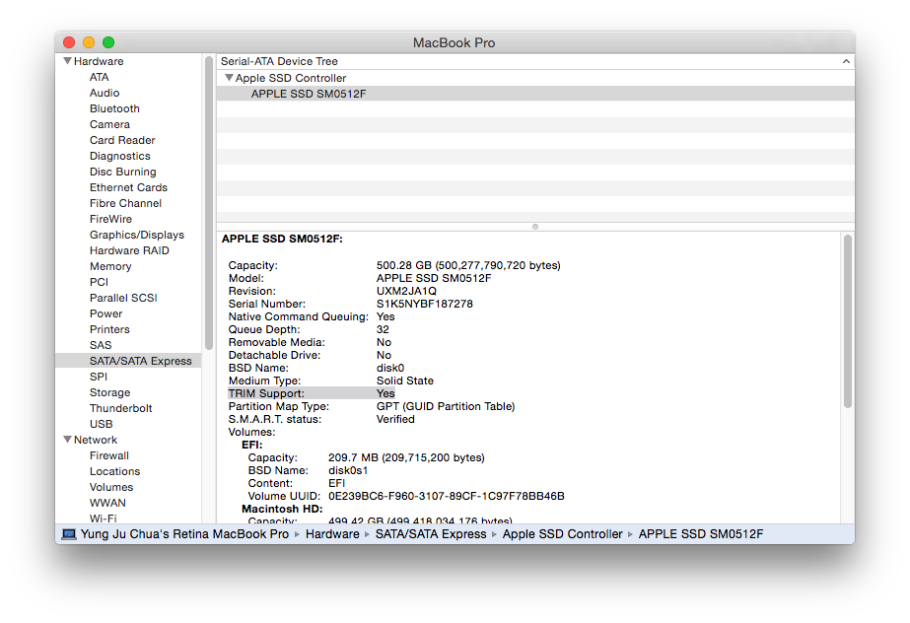Select the APPLE SSD SM0512F device row
This screenshot has height=623, width=910.
(x=535, y=94)
